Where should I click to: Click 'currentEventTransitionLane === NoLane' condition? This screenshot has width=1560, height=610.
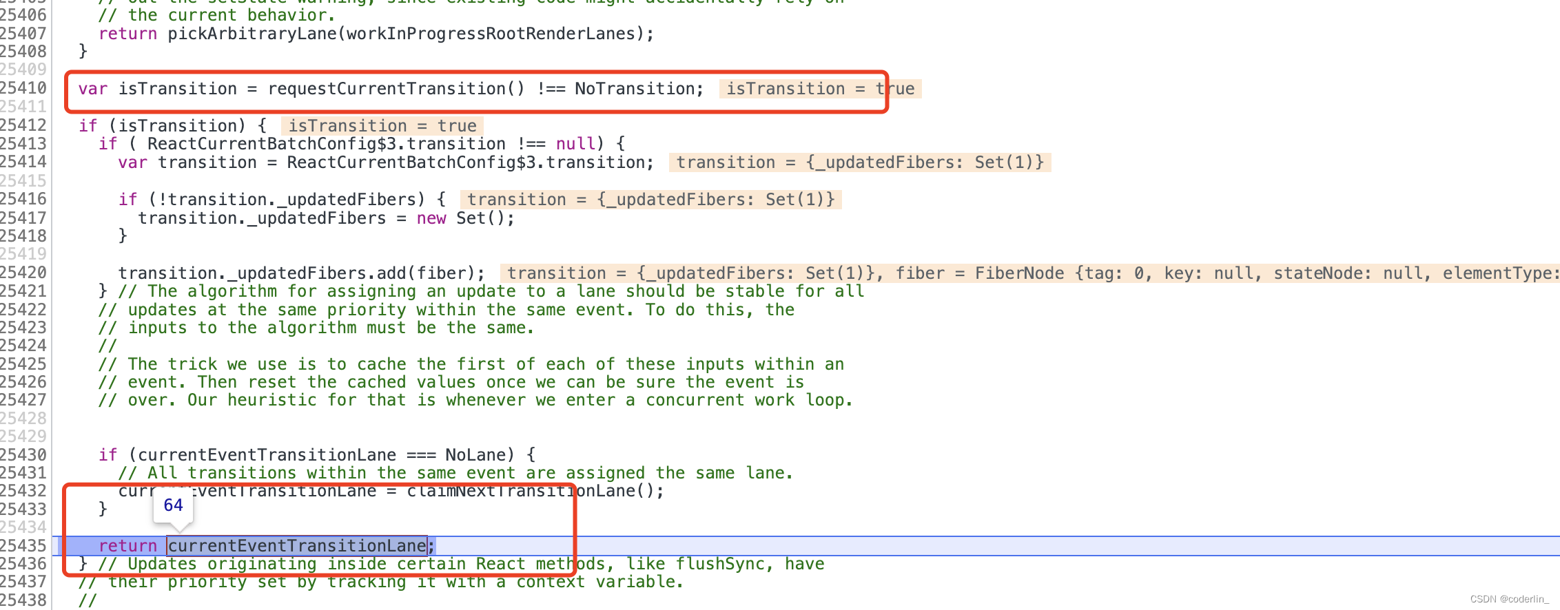pos(322,455)
